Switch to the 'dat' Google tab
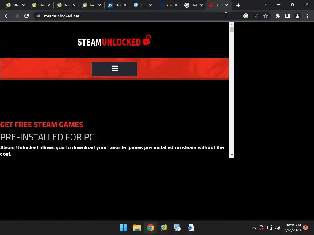The height and width of the screenshot is (235, 314). 193,5
